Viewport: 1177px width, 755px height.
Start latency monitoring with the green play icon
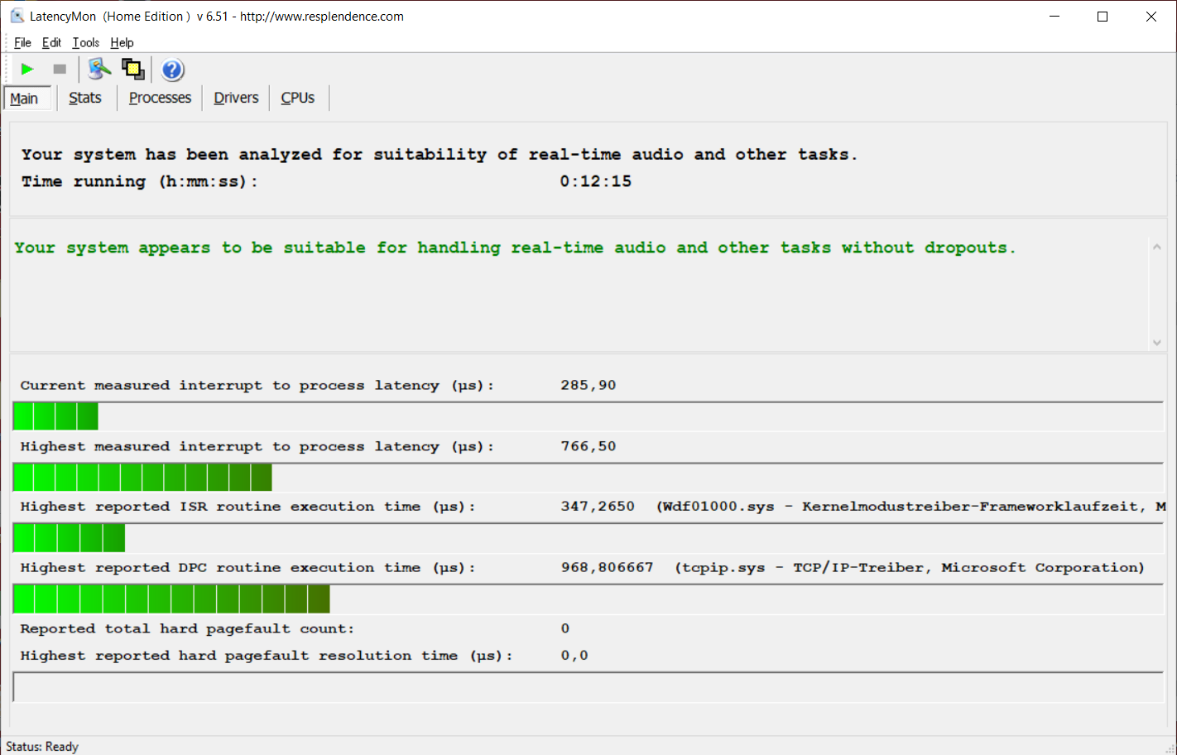point(27,70)
